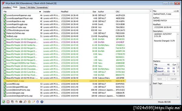Sort mods by Size column header
Image resolution: width=182 pixels, height=111 pixels.
coord(94,12)
